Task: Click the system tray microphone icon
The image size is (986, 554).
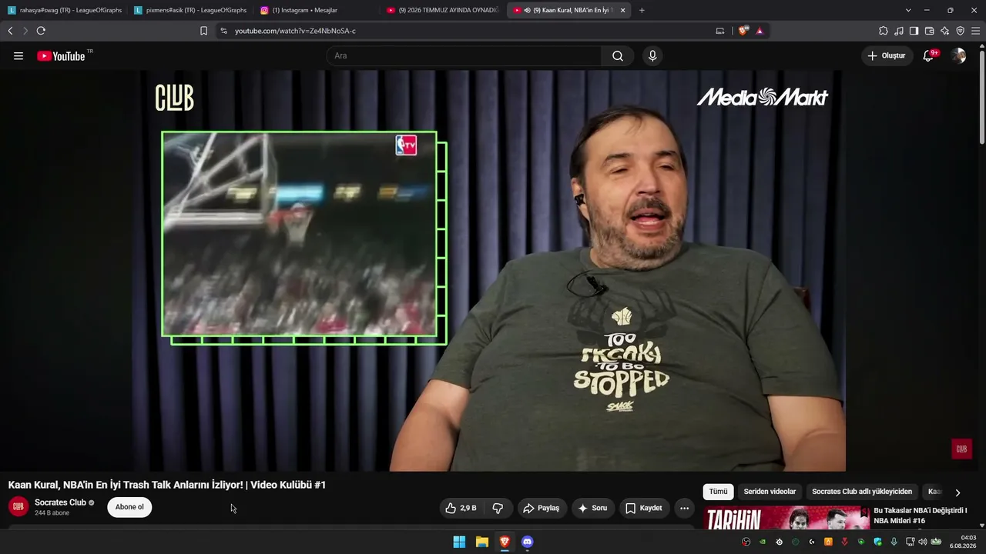Action: (x=894, y=542)
